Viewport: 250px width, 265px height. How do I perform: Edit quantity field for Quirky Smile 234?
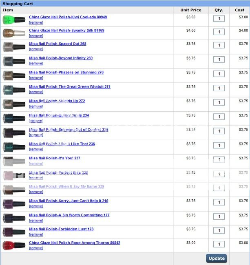pos(219,117)
